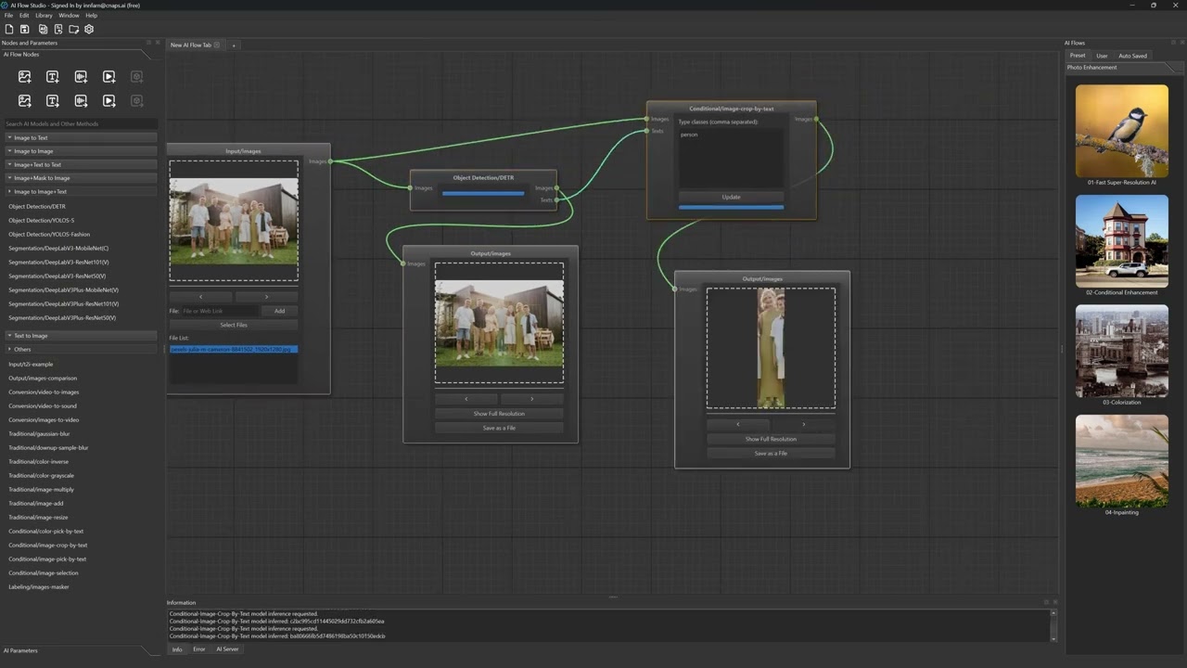Viewport: 1187px width, 668px height.
Task: Click Update in the crop-by-text node
Action: pyautogui.click(x=731, y=197)
